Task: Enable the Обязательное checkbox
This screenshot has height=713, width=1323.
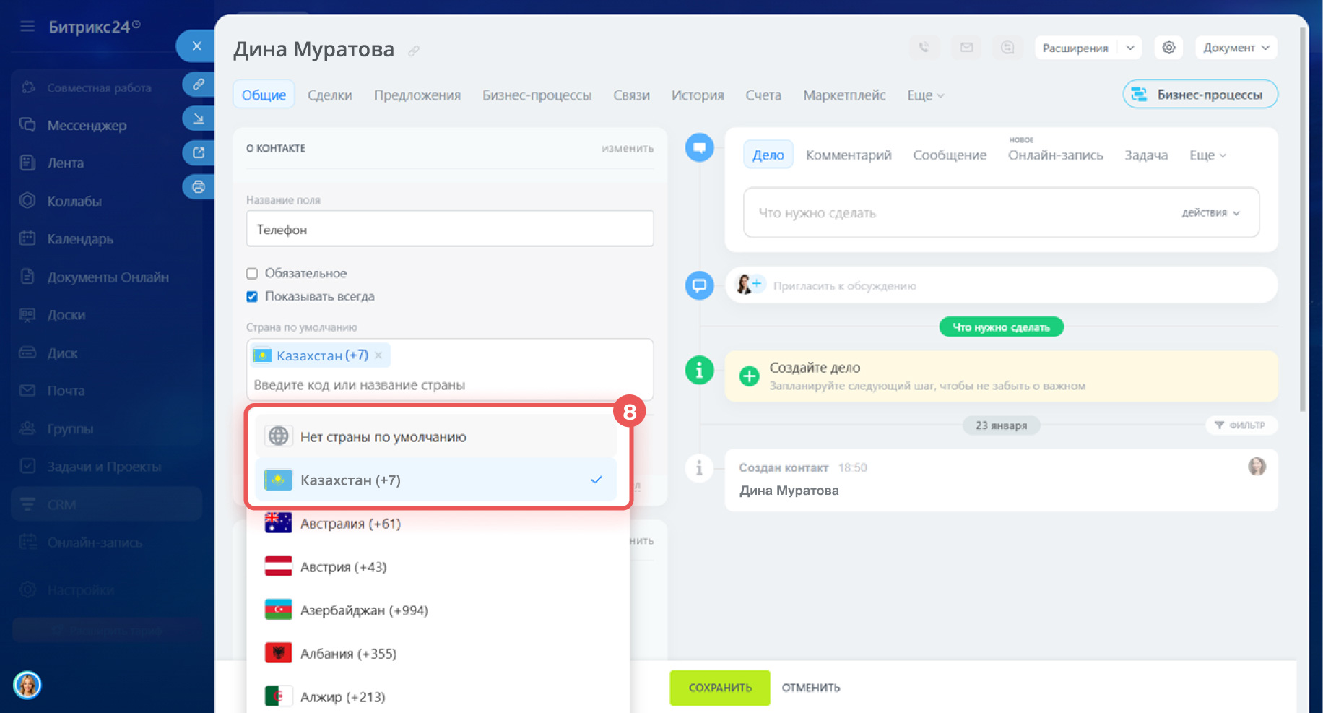Action: pos(252,274)
